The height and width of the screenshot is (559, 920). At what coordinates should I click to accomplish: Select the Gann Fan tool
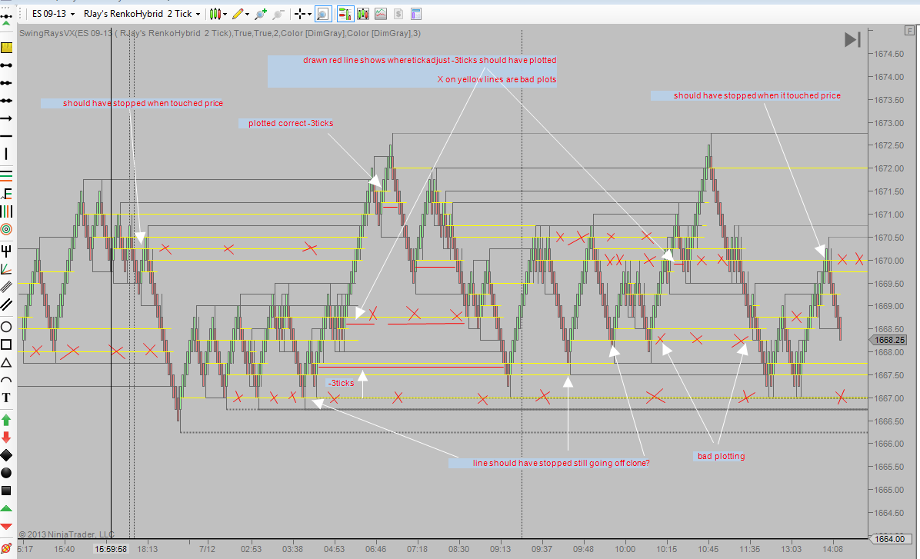[x=6, y=269]
